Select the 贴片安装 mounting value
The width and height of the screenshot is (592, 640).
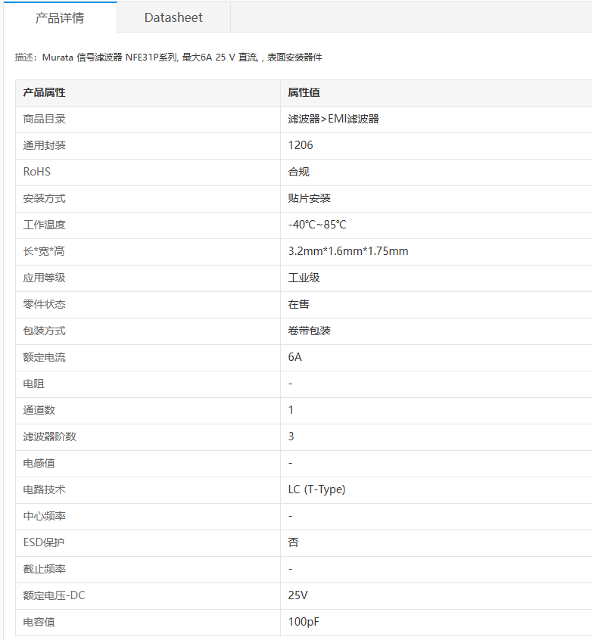(309, 198)
